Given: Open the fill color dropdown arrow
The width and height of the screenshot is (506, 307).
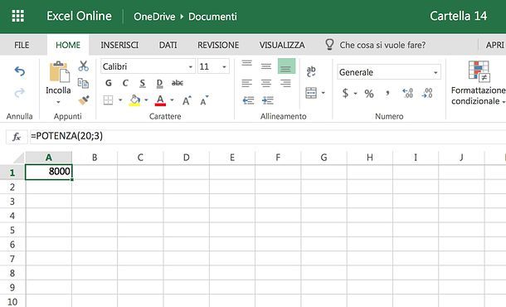Looking at the screenshot, I should coord(146,100).
